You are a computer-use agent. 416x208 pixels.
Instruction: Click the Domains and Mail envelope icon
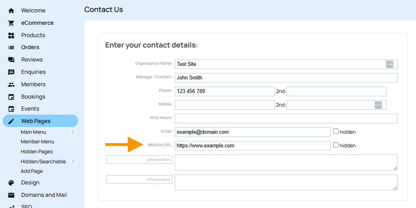point(11,195)
